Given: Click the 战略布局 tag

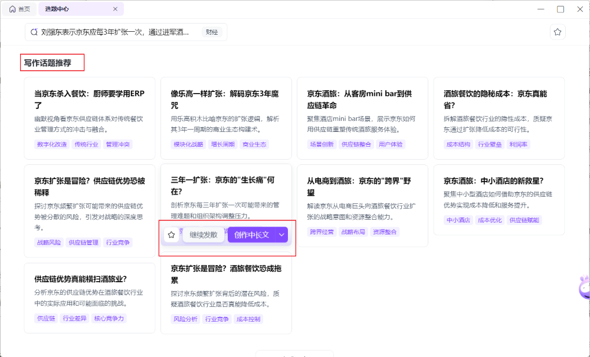Looking at the screenshot, I should pos(353,232).
